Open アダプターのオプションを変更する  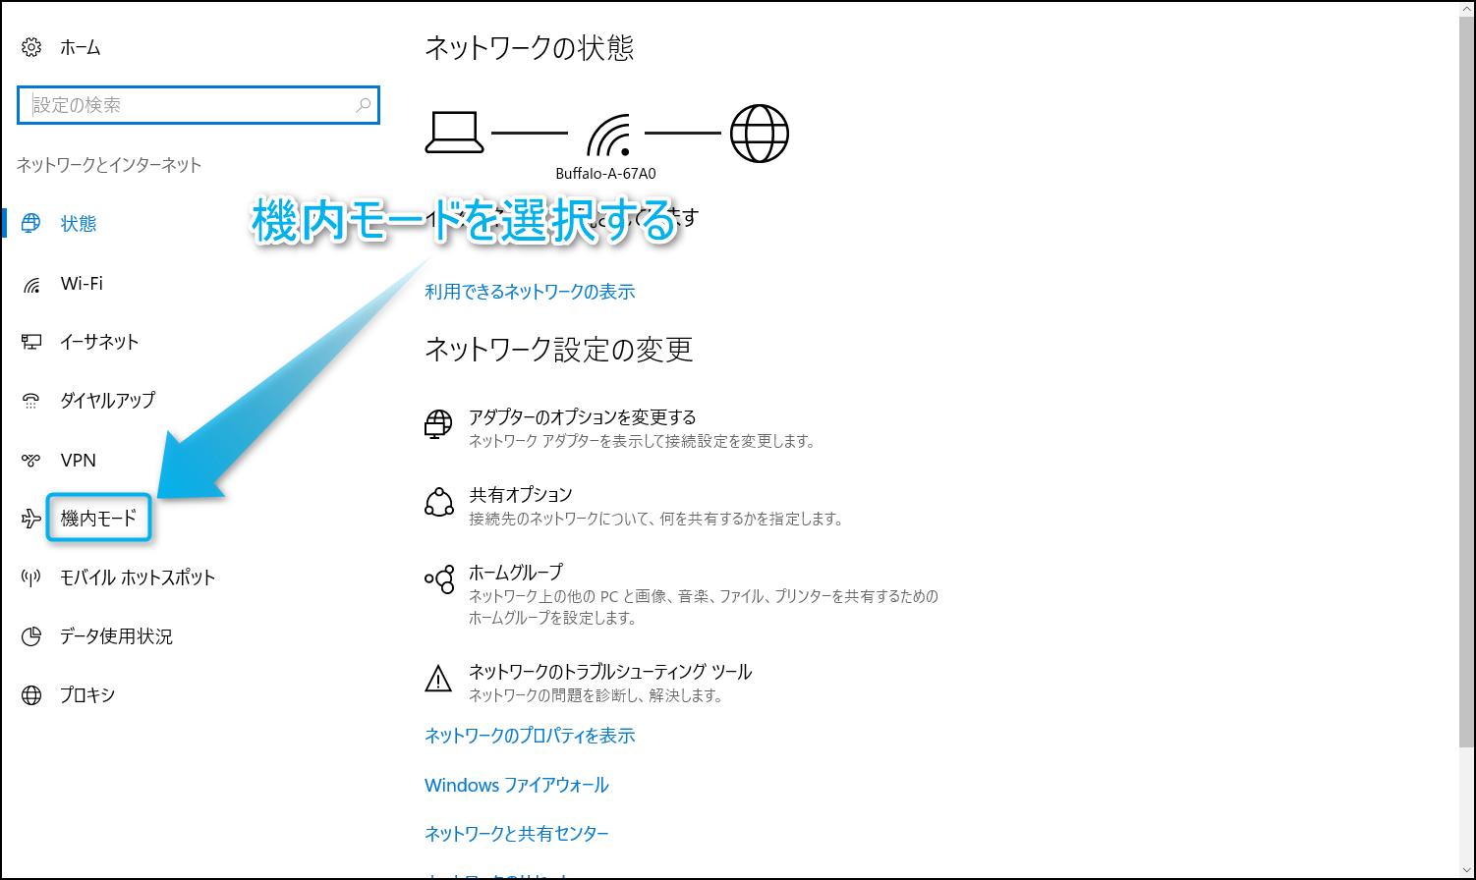[582, 417]
